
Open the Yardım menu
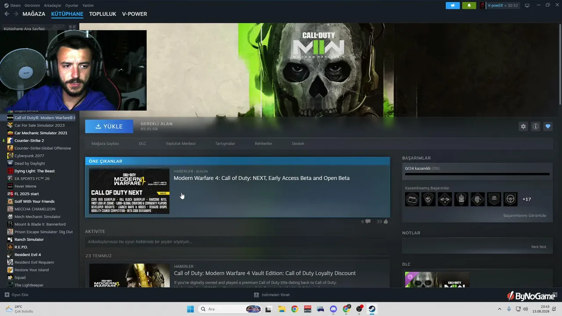[88, 5]
